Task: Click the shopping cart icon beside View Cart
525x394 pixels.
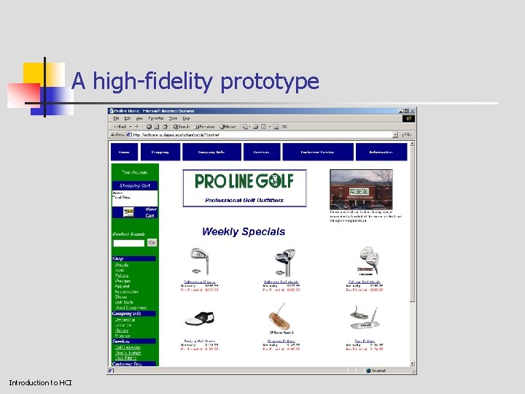Action: 128,212
